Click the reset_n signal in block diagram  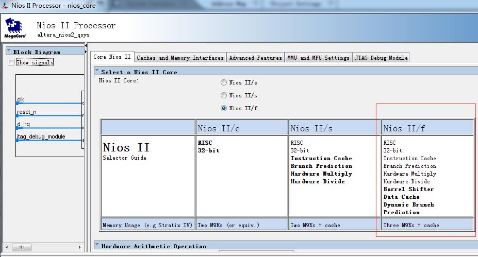coord(26,112)
